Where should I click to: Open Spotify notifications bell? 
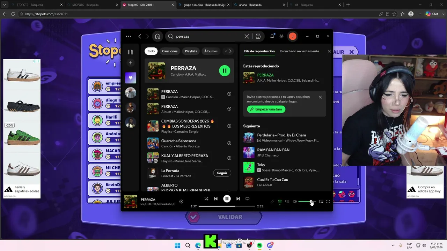(272, 36)
